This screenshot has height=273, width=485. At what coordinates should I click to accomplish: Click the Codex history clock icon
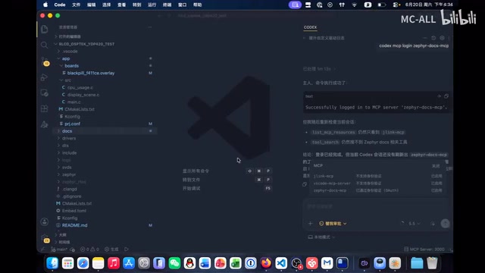point(433,38)
